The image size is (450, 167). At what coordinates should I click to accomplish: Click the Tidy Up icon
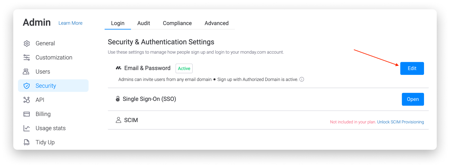point(27,142)
